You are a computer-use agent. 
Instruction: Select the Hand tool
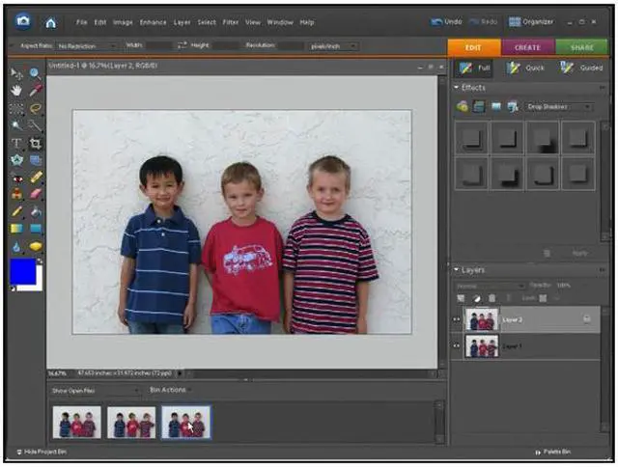point(16,91)
